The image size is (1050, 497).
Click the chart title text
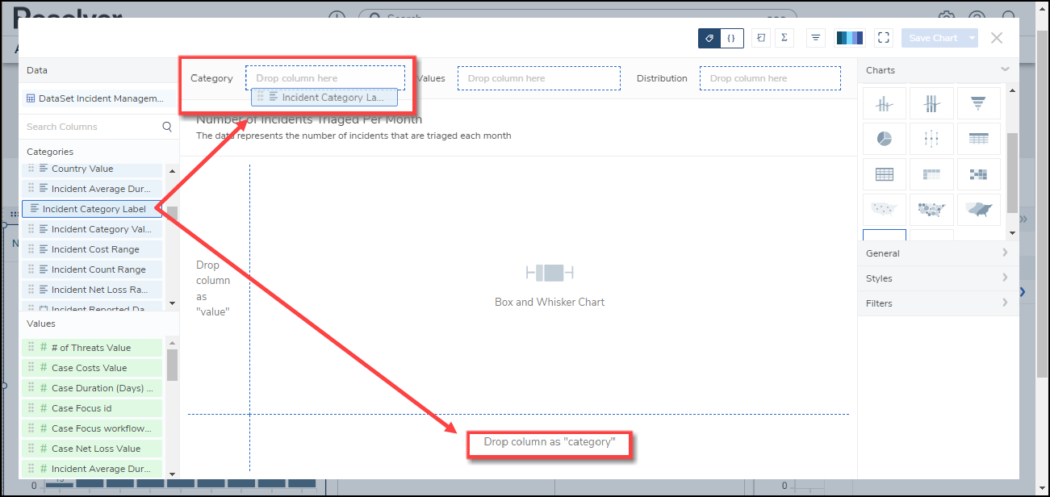[309, 119]
